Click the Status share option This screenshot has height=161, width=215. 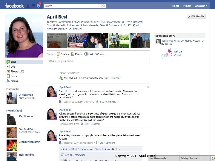tap(63, 54)
